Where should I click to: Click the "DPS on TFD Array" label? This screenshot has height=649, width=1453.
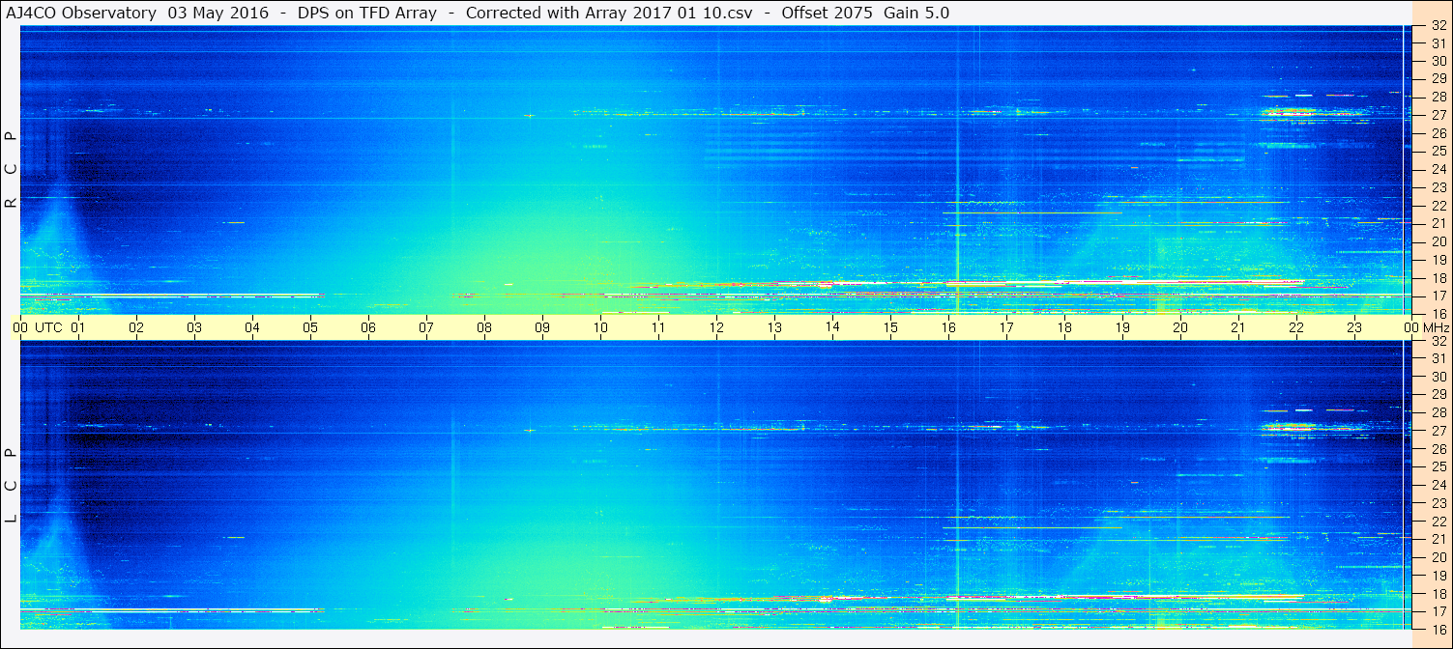point(366,13)
